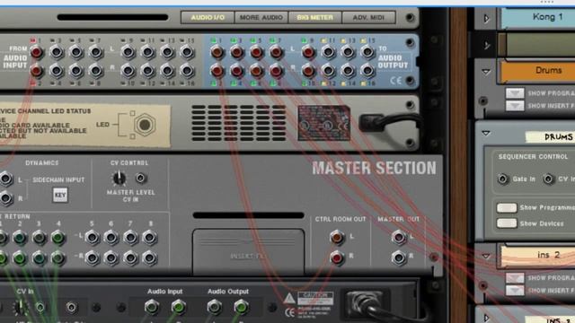Expand the unlabeled device below Kong 1
This screenshot has width=575, height=323.
point(487,46)
